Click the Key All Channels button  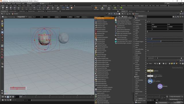pos(175,99)
